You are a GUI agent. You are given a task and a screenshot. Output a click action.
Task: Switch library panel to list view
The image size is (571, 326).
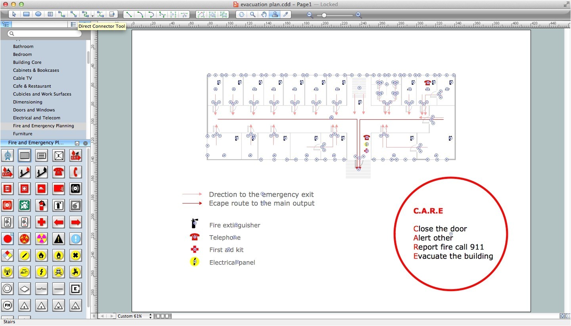(x=73, y=24)
